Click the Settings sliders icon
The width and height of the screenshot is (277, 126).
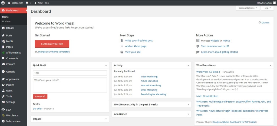pyautogui.click(x=3, y=102)
